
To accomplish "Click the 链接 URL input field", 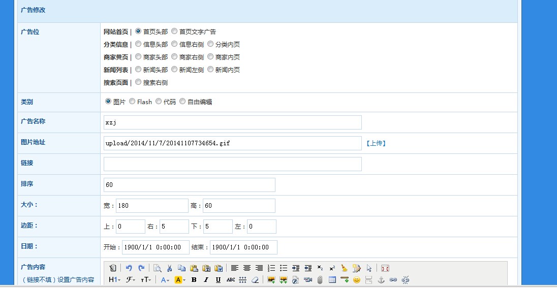I will pos(232,164).
